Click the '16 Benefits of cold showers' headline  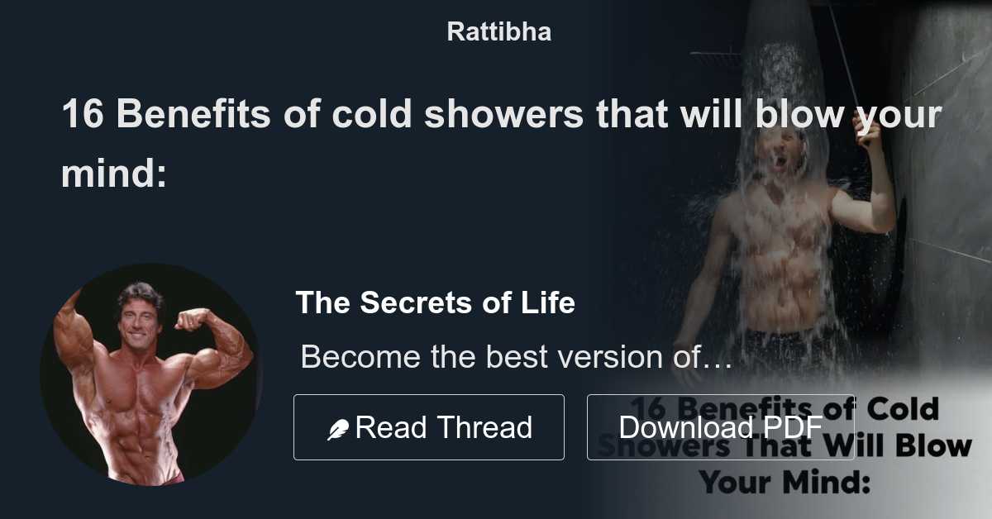coord(501,144)
